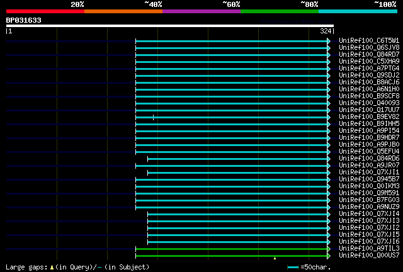This screenshot has height=272, width=403.
Task: Click subject name UniRef100_A9PJB0
Action: (369, 144)
